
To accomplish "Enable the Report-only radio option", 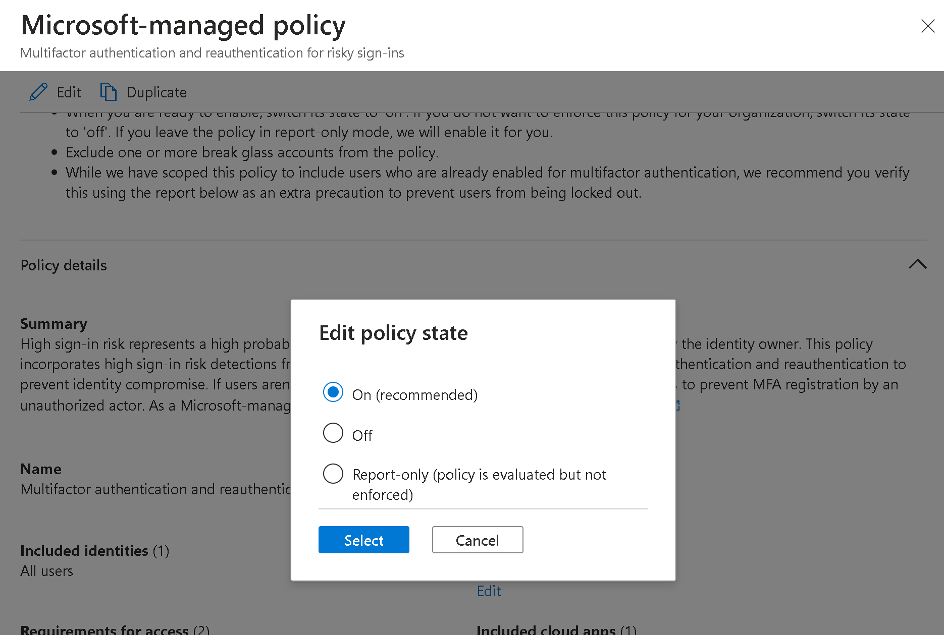I will pos(333,474).
